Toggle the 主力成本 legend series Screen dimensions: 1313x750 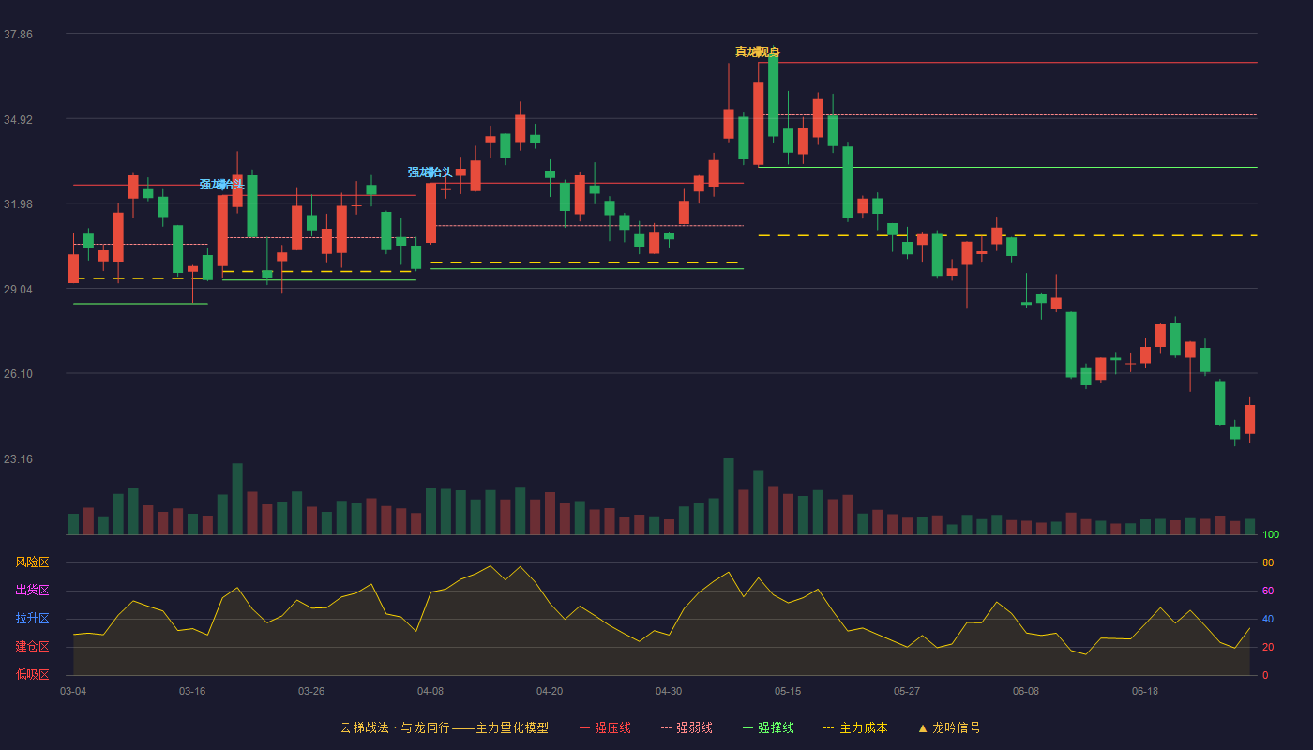pyautogui.click(x=855, y=727)
